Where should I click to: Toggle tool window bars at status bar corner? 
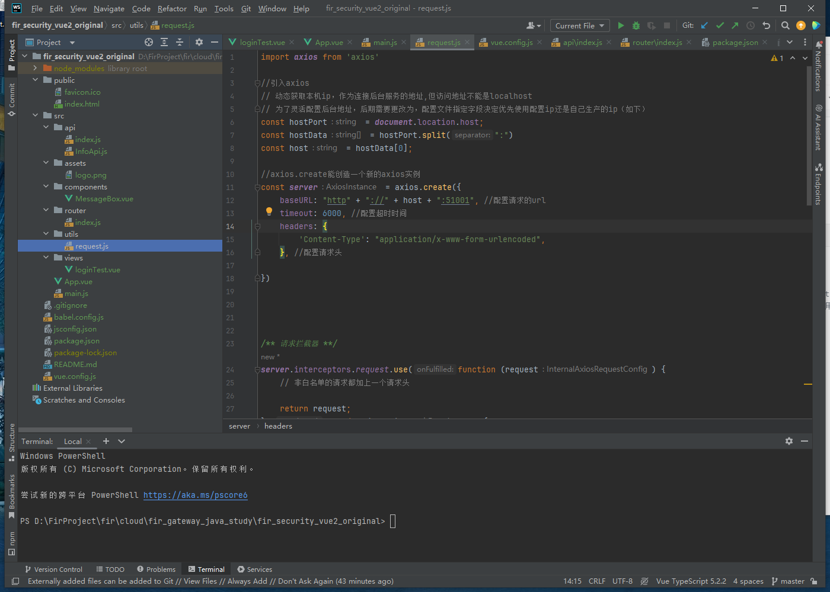[15, 581]
